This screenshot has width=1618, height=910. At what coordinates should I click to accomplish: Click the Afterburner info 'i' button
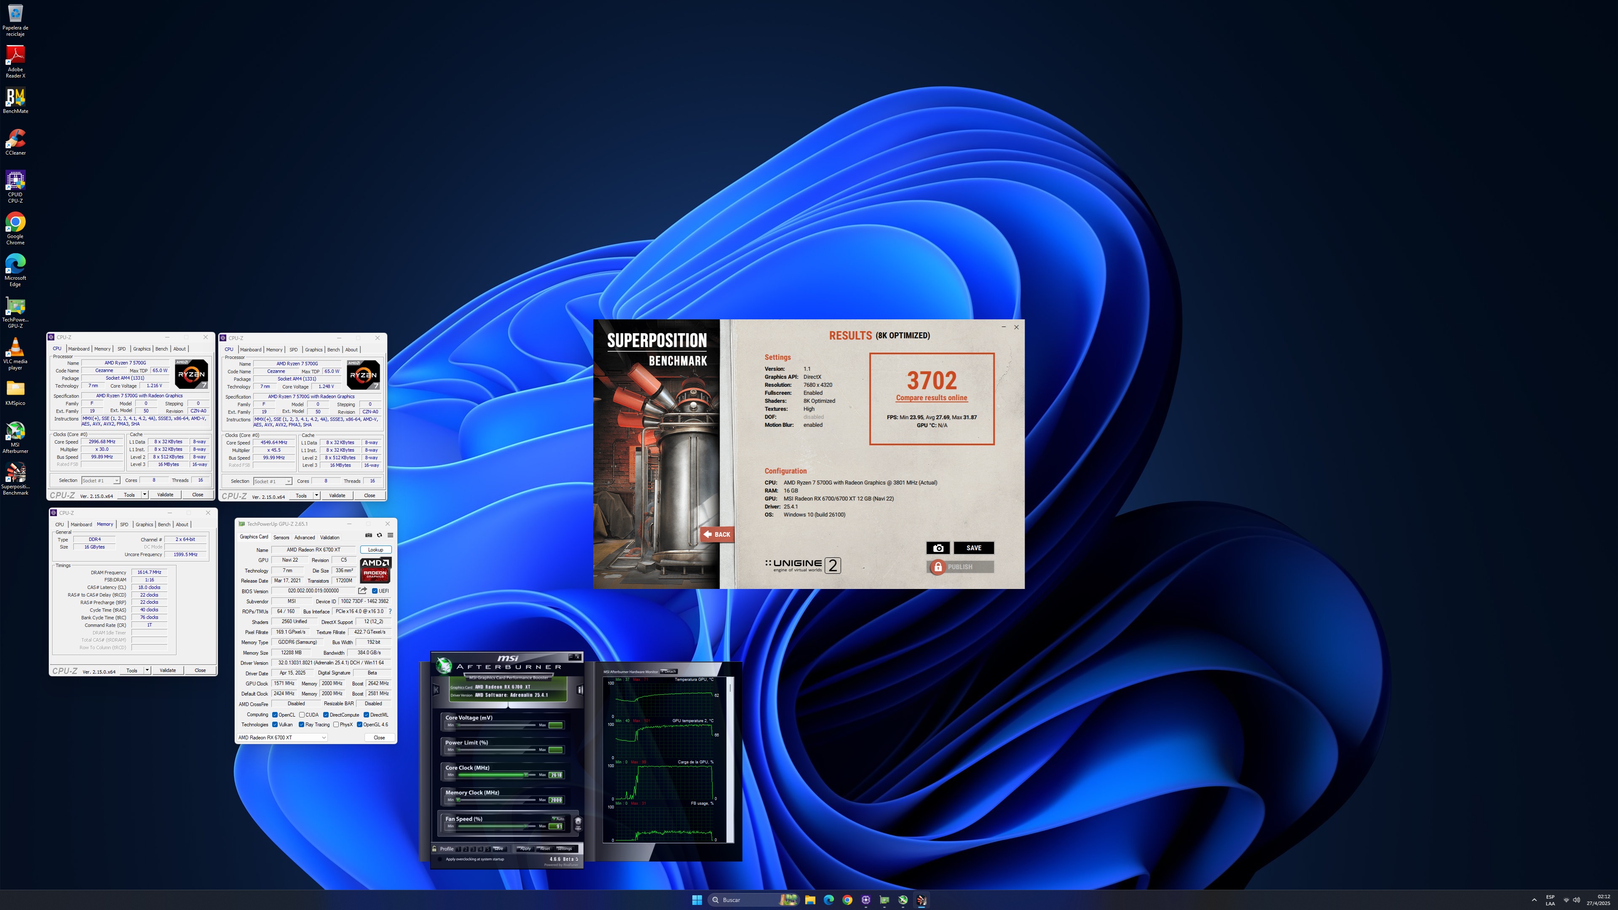(x=580, y=690)
